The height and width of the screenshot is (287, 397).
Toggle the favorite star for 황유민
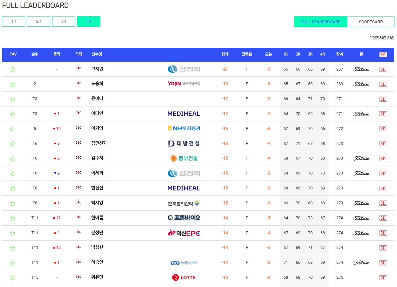pos(13,277)
